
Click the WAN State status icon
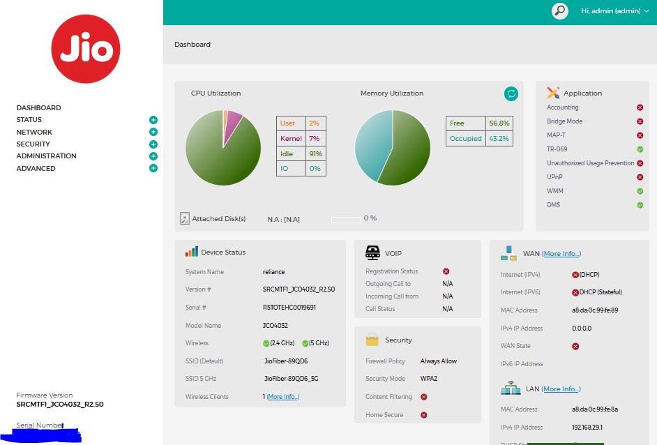(x=575, y=347)
